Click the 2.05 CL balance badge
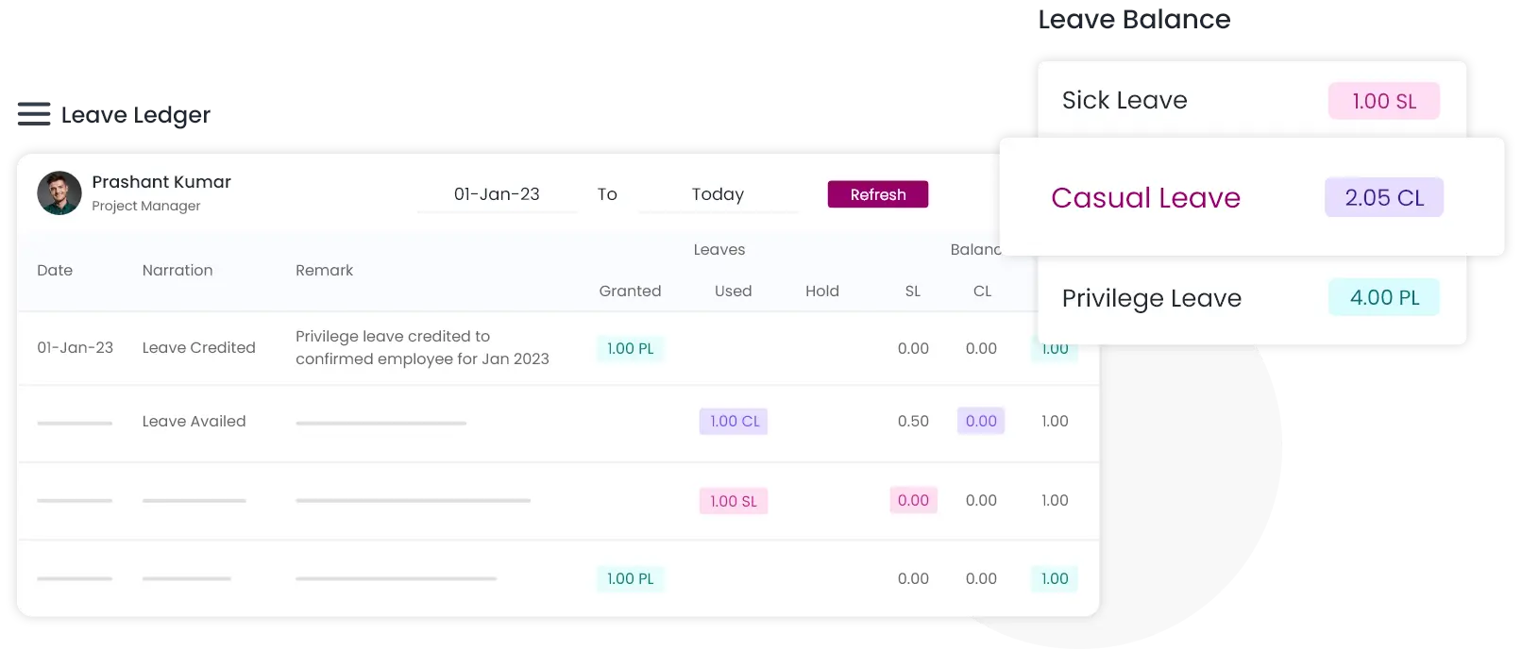Screen dimensions: 1522x650 coord(1383,197)
